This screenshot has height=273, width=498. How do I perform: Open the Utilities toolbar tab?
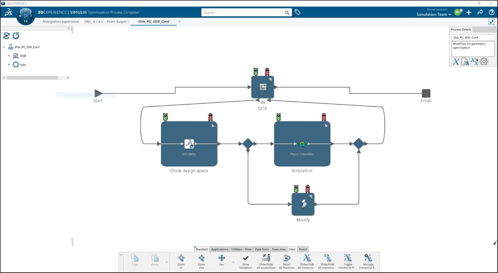237,249
